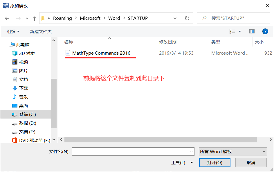Click the back navigation arrow

point(7,18)
